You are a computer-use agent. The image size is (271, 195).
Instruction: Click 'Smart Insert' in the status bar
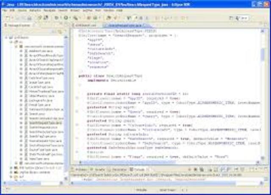pos(167,190)
